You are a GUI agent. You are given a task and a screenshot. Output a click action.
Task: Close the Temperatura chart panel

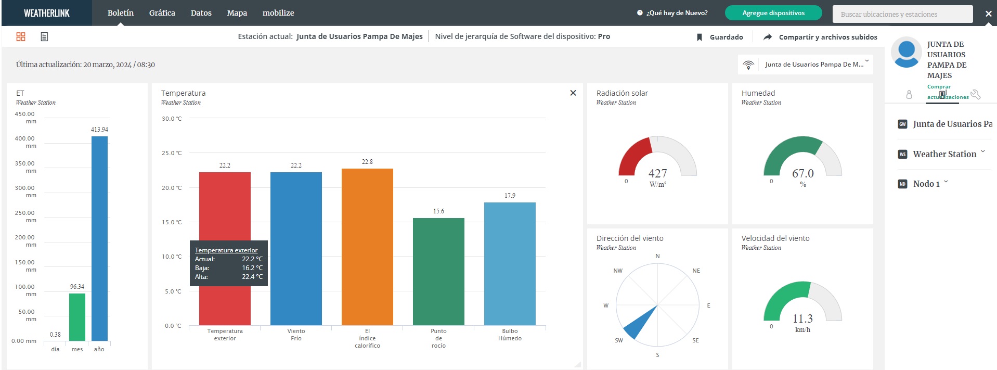573,93
